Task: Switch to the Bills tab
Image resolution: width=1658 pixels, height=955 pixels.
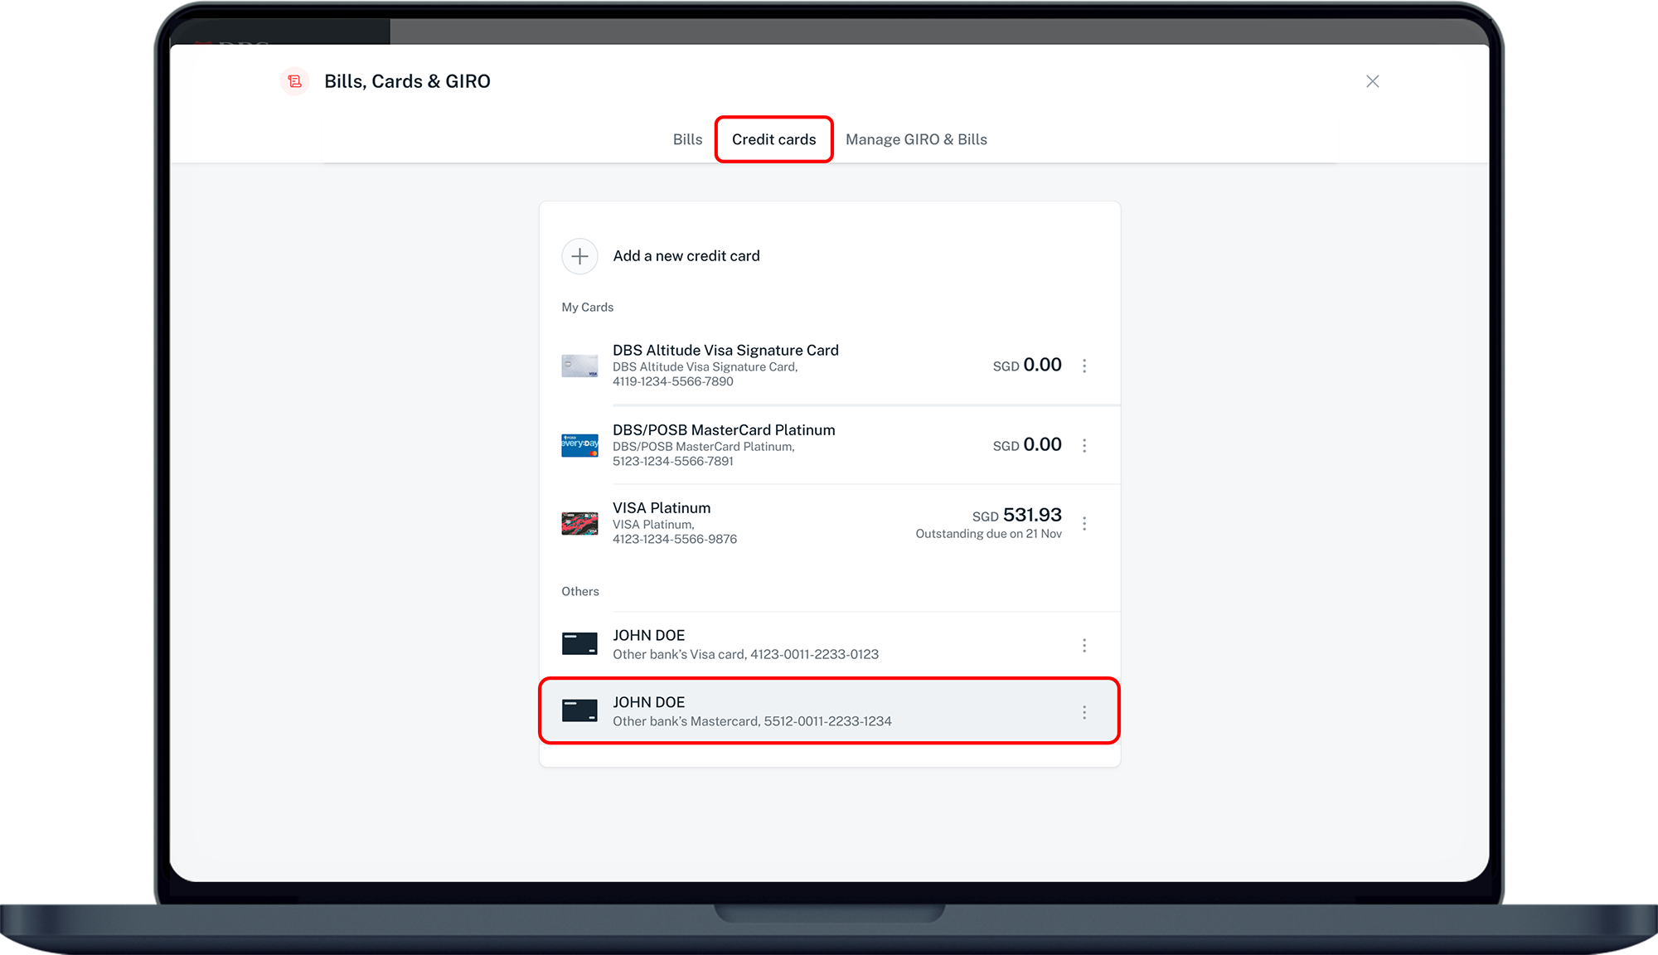Action: [686, 139]
